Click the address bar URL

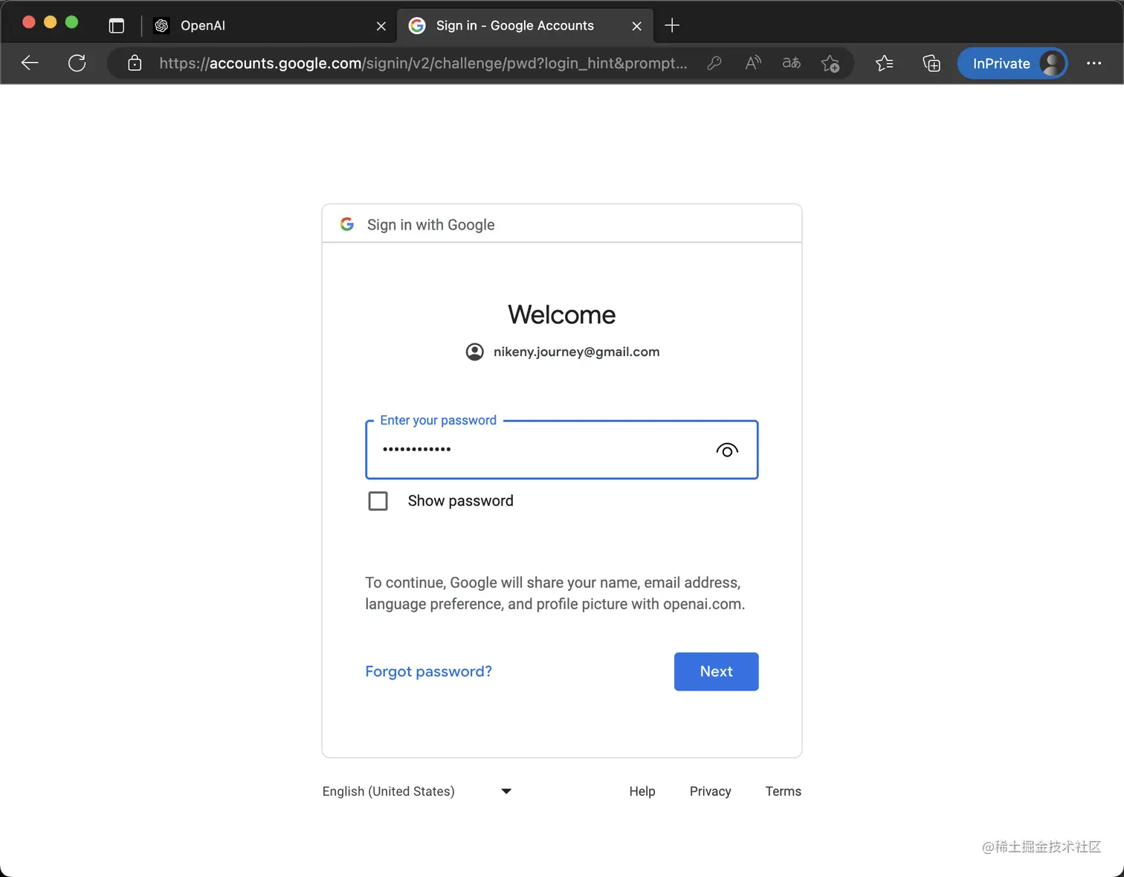(423, 63)
